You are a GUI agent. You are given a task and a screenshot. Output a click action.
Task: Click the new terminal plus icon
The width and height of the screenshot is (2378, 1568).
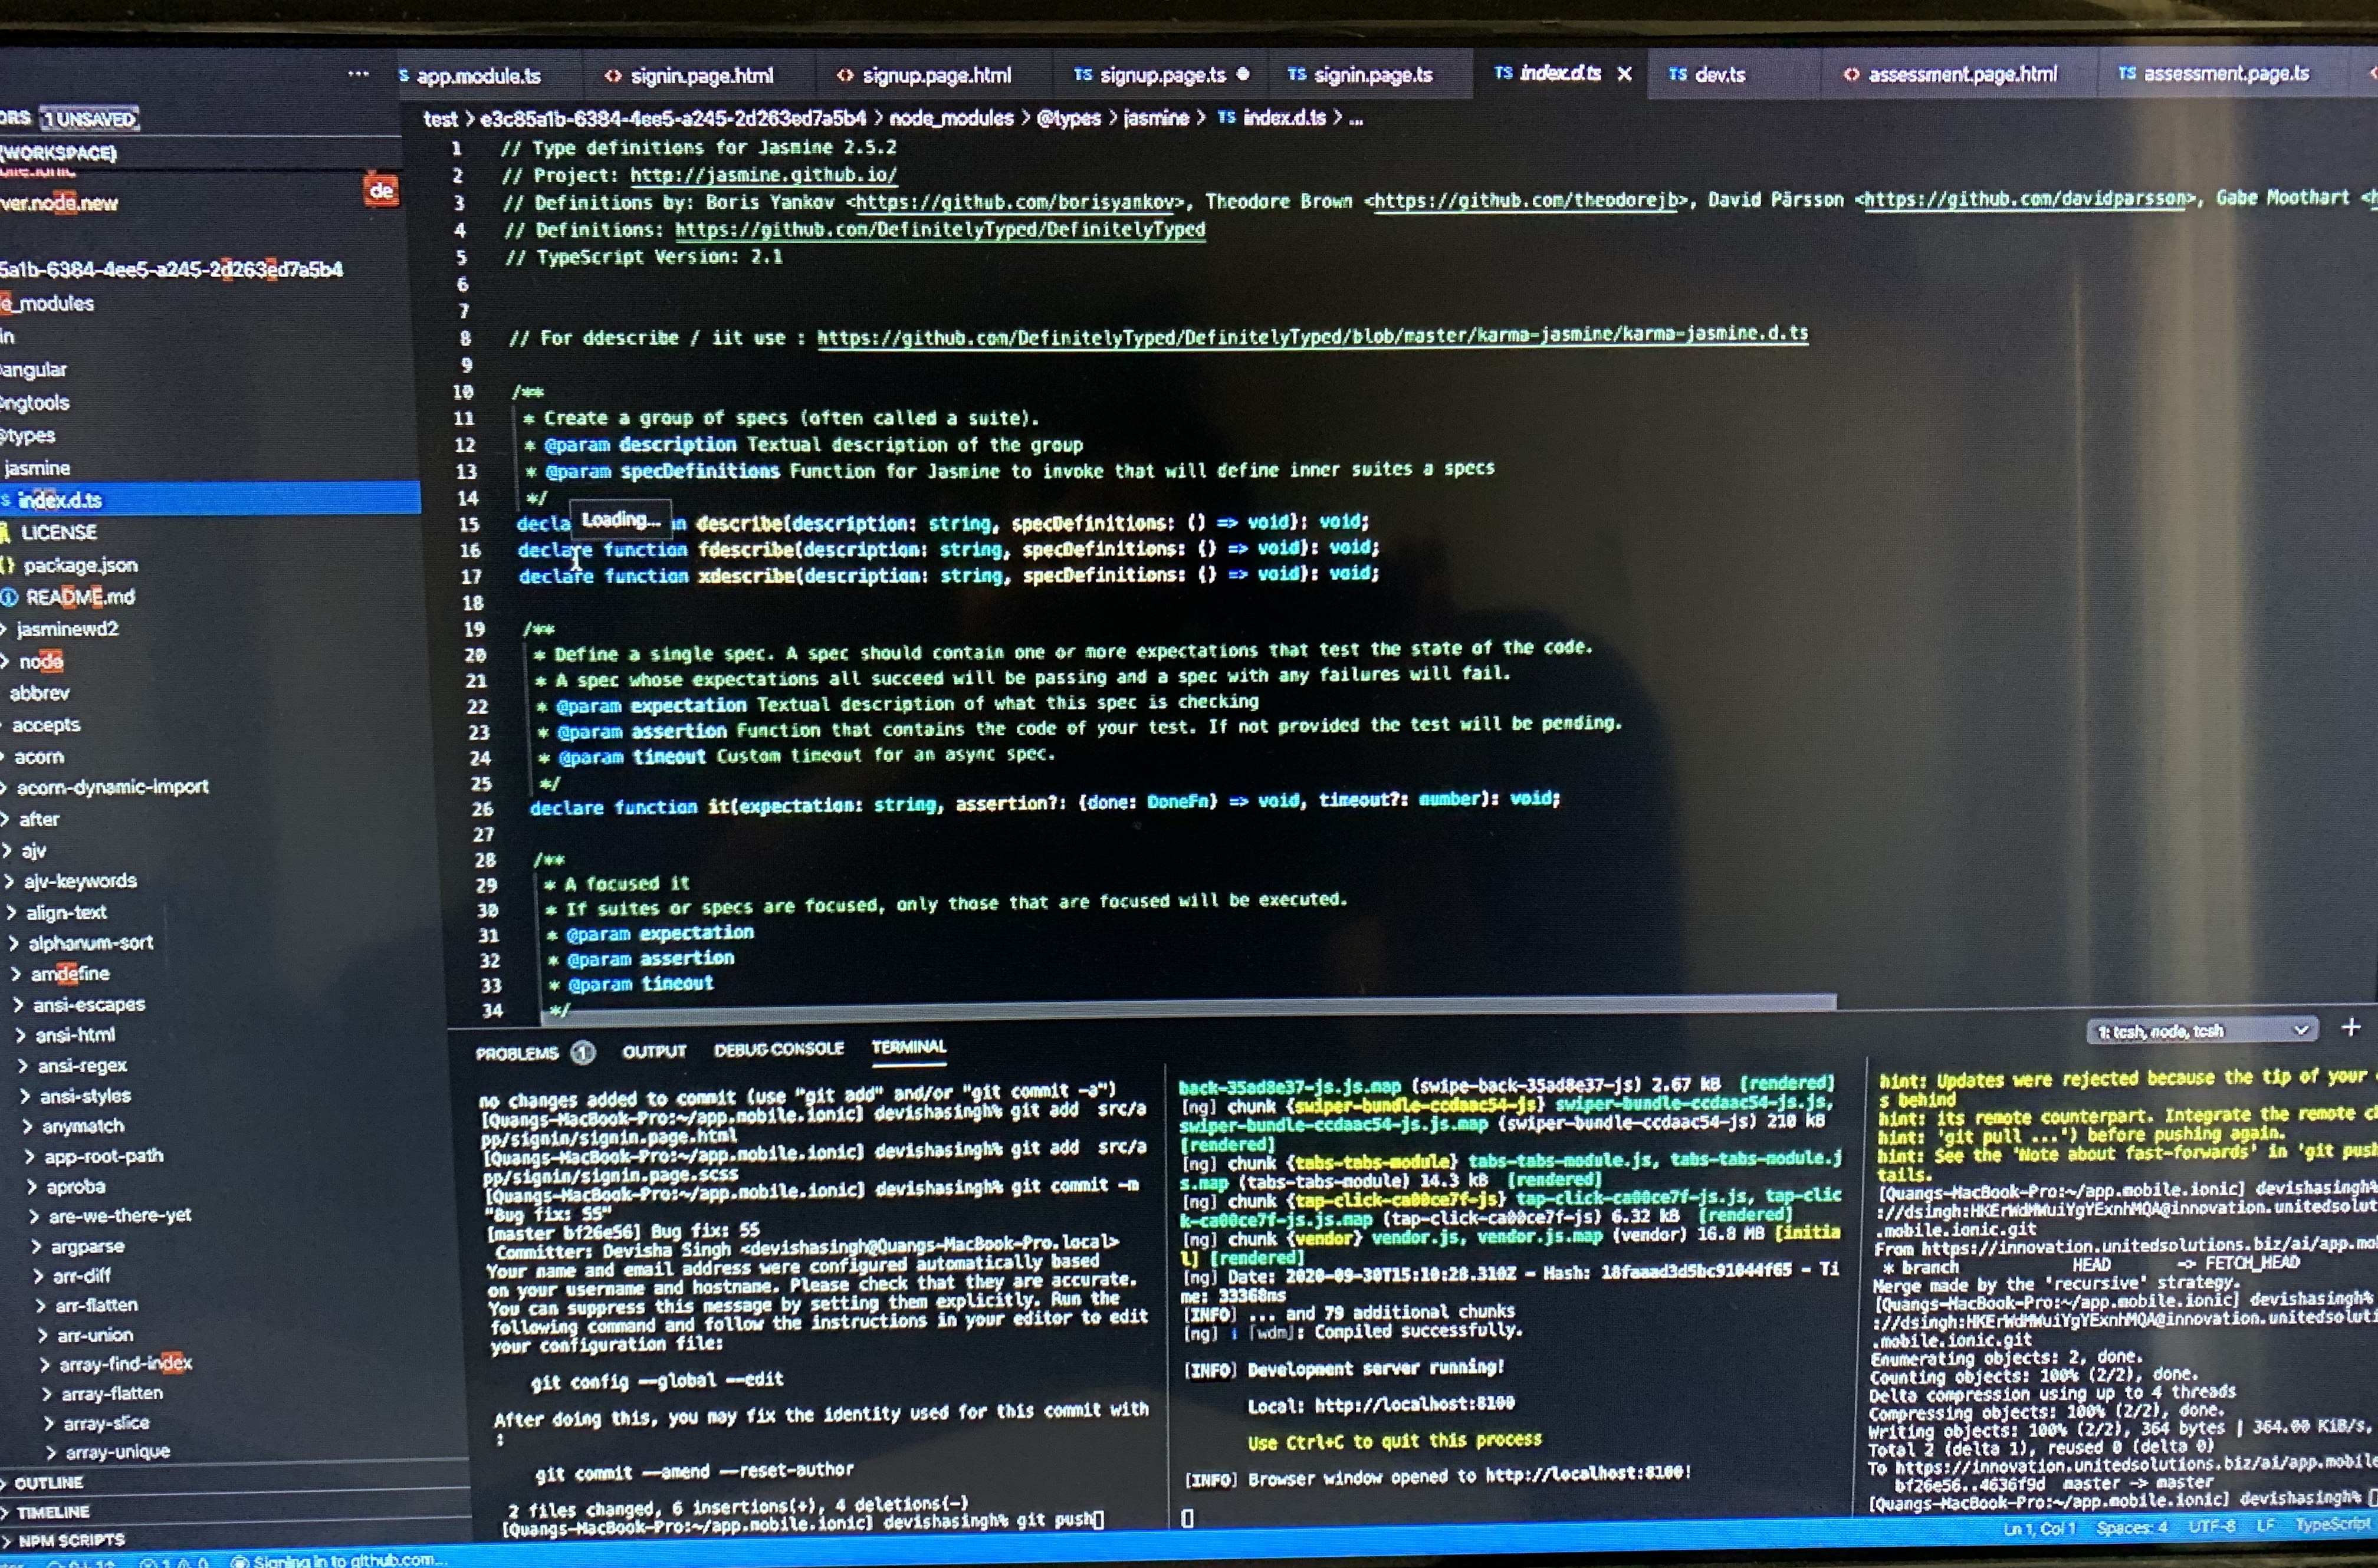2350,1027
